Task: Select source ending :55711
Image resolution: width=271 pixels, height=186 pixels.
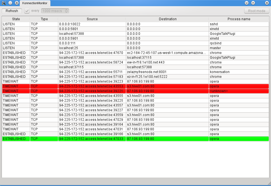Action: [92, 72]
